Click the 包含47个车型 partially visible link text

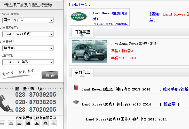(110, 24)
